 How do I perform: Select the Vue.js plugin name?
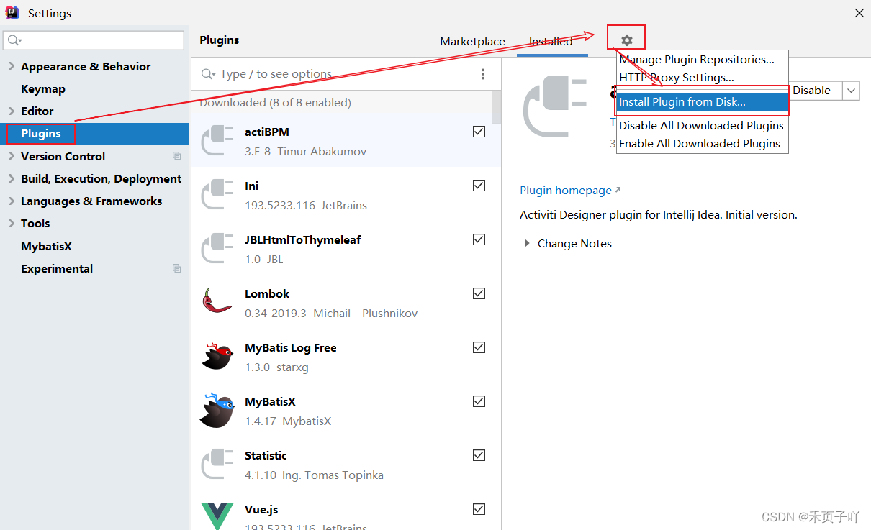tap(261, 509)
